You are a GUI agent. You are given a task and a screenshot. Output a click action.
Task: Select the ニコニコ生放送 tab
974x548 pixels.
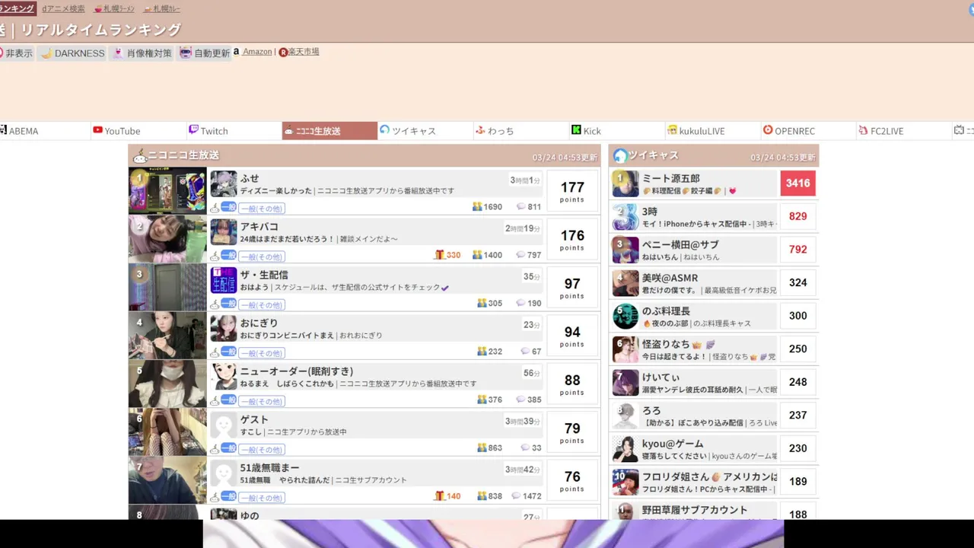click(329, 131)
